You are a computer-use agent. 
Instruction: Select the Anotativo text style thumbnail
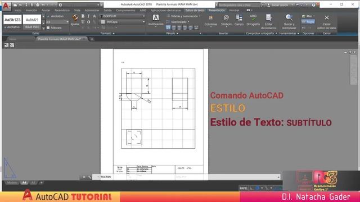click(x=12, y=22)
